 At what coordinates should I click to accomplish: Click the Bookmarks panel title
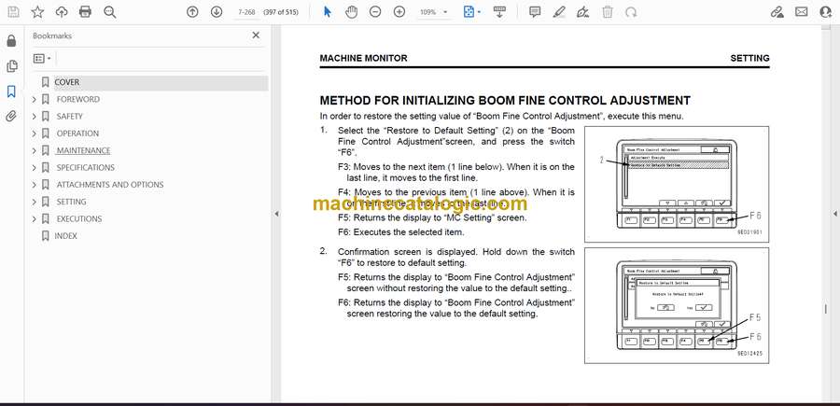click(52, 35)
